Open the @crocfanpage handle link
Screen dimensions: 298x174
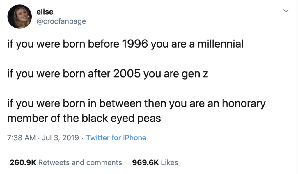click(x=61, y=21)
